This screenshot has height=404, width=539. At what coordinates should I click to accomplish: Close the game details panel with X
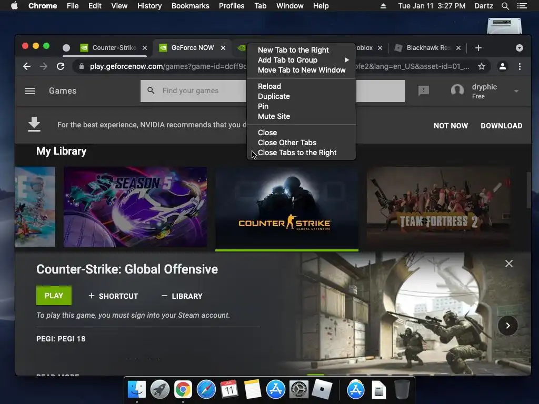(x=509, y=264)
